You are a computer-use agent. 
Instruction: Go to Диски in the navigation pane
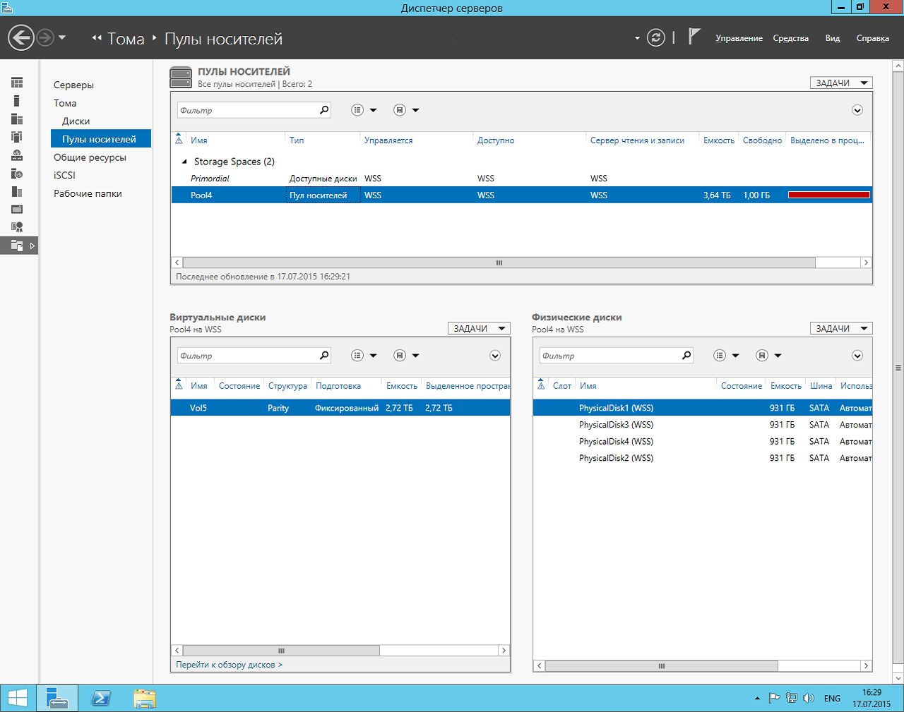point(76,121)
